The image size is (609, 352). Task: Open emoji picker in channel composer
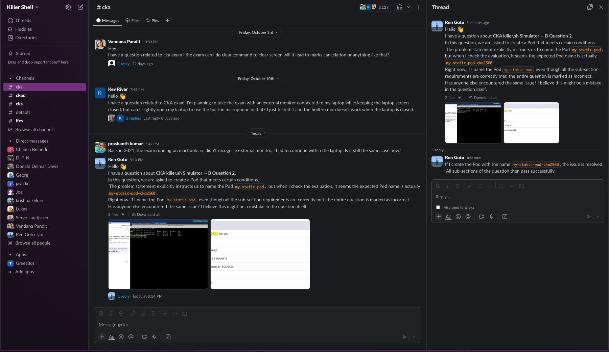pos(121,337)
